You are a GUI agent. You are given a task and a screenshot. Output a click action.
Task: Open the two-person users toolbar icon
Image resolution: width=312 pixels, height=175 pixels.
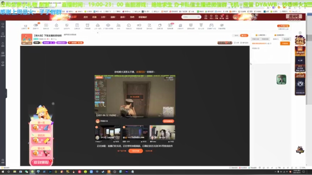(x=118, y=25)
